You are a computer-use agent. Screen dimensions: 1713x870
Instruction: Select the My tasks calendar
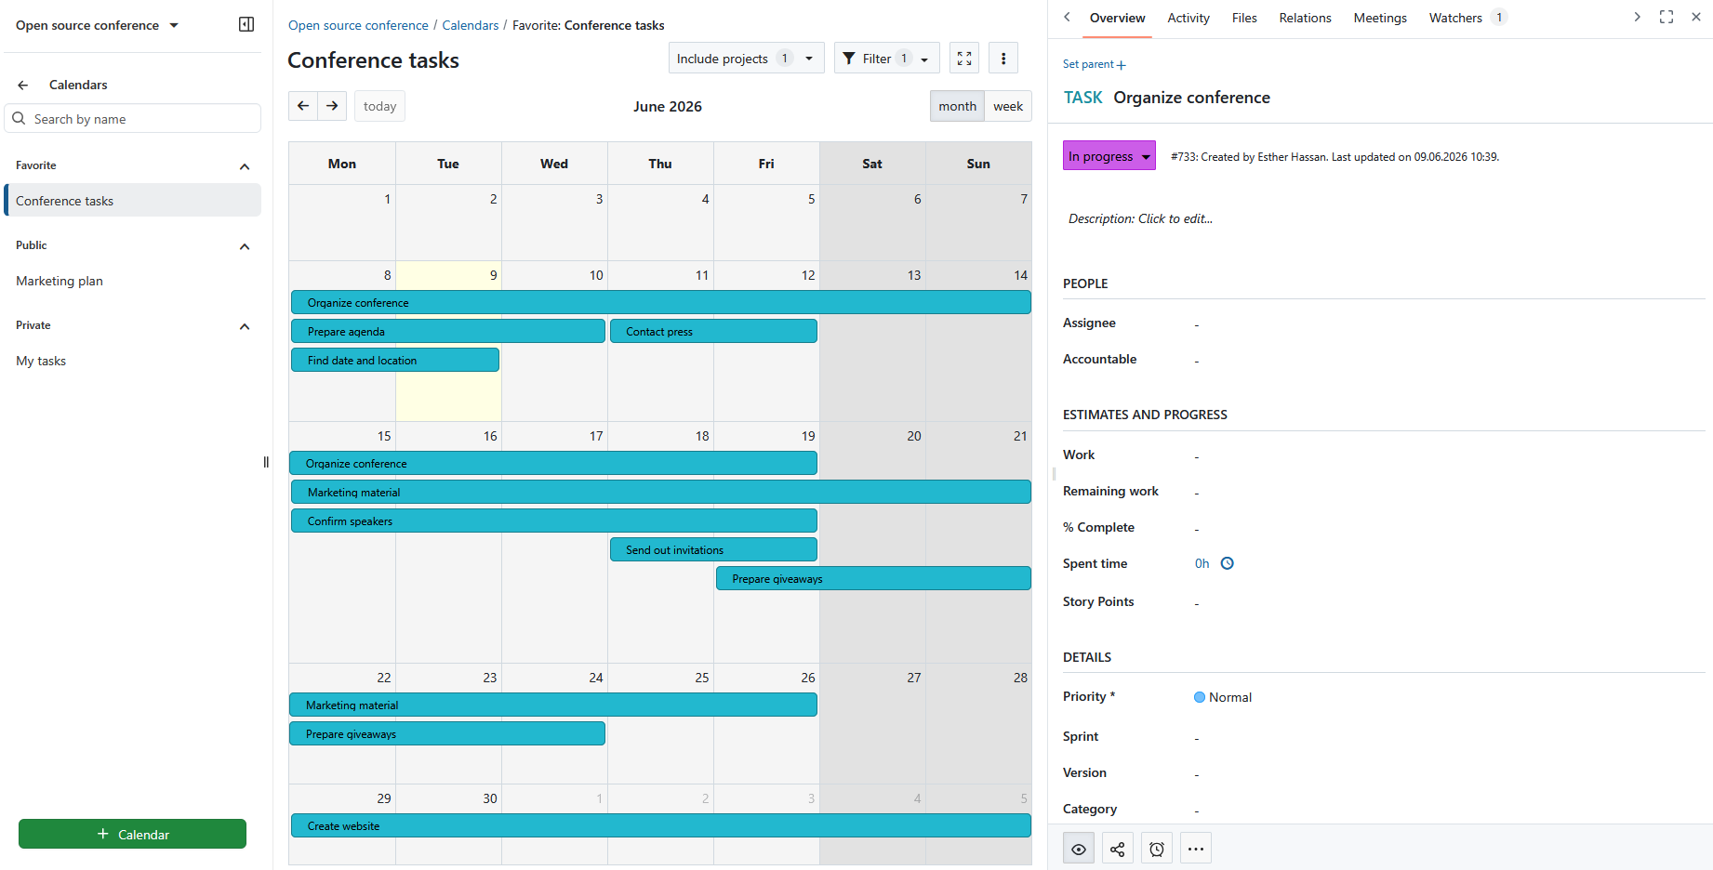[x=133, y=361]
